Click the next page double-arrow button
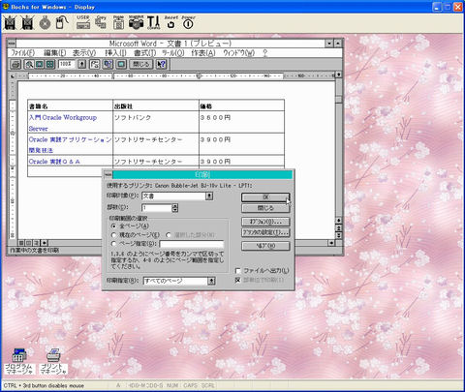This screenshot has width=465, height=392. (x=338, y=235)
